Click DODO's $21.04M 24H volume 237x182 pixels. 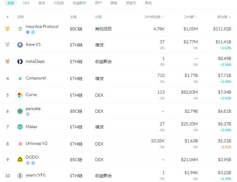[x=190, y=160]
